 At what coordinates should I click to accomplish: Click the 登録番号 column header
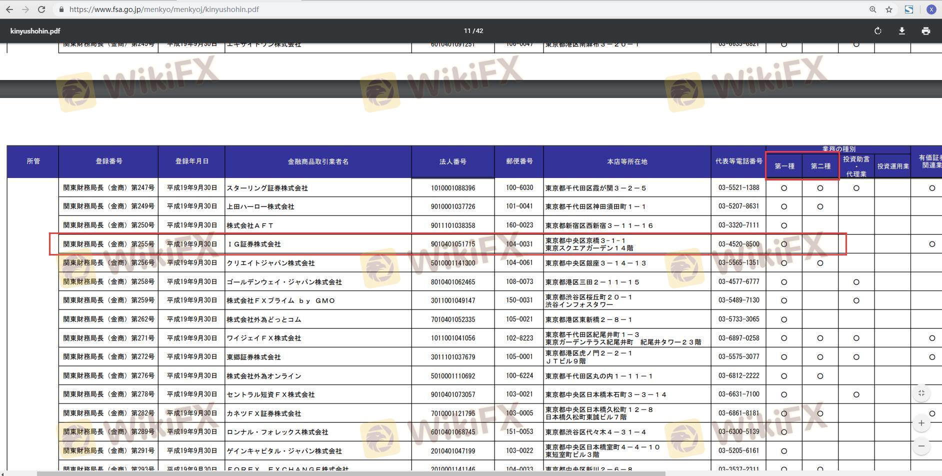(x=108, y=161)
